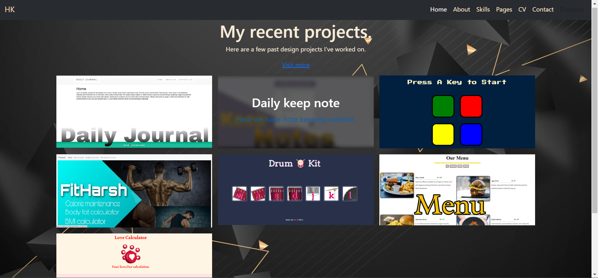Image resolution: width=598 pixels, height=278 pixels.
Task: Go to the About section
Action: 461,10
